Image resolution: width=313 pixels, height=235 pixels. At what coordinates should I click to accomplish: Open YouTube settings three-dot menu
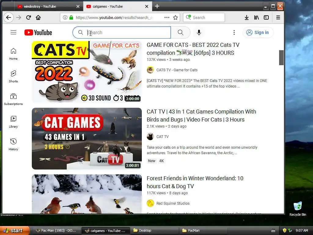click(x=234, y=32)
